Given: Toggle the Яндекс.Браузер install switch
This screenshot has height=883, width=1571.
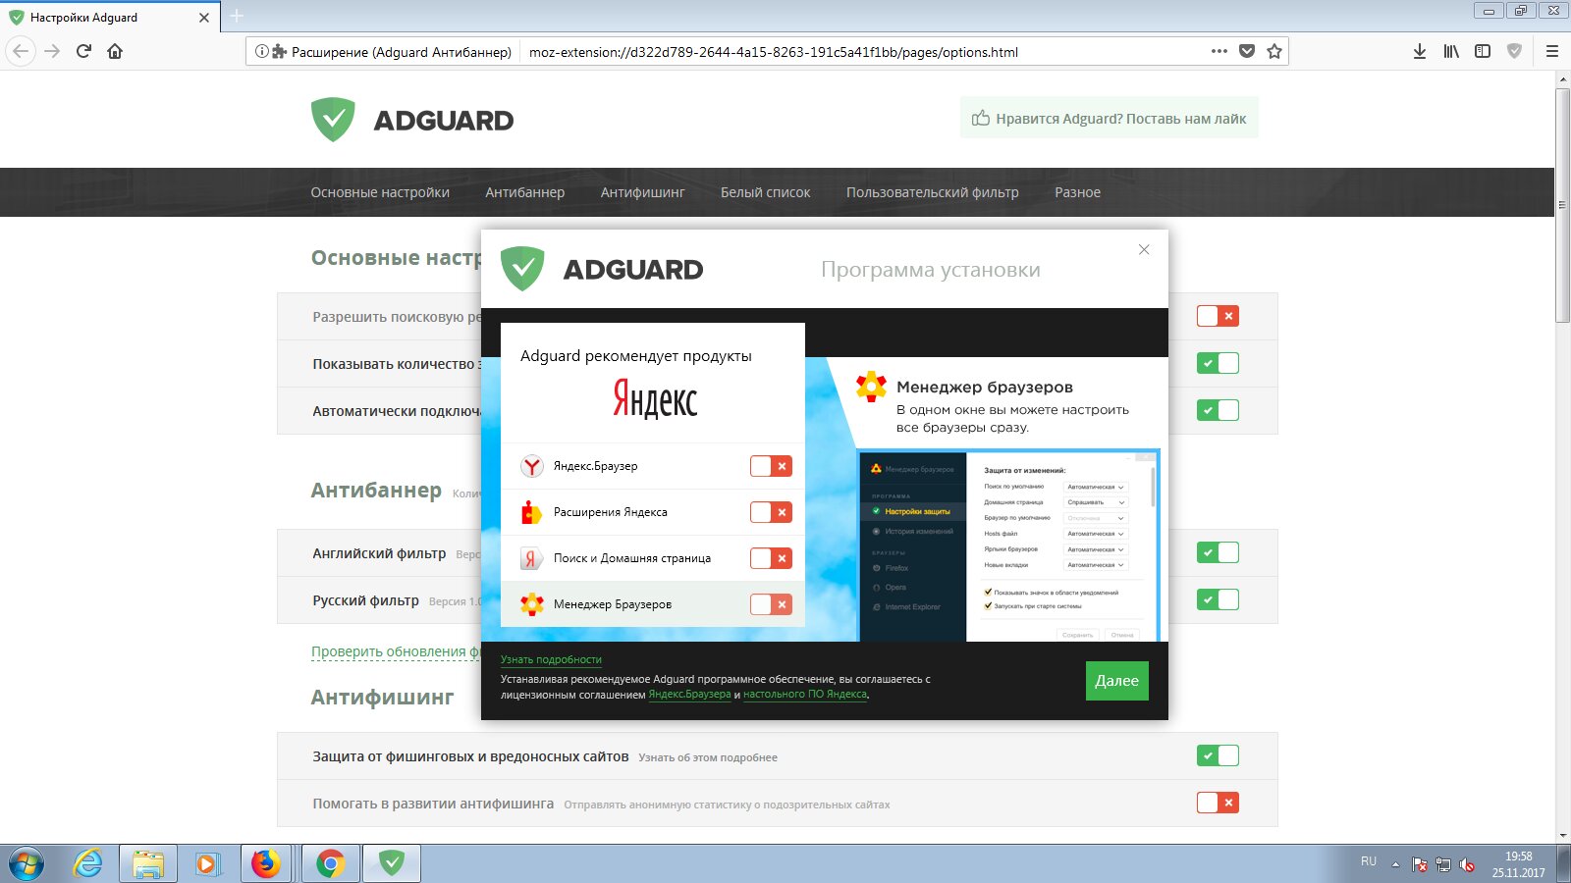Looking at the screenshot, I should click(x=771, y=466).
